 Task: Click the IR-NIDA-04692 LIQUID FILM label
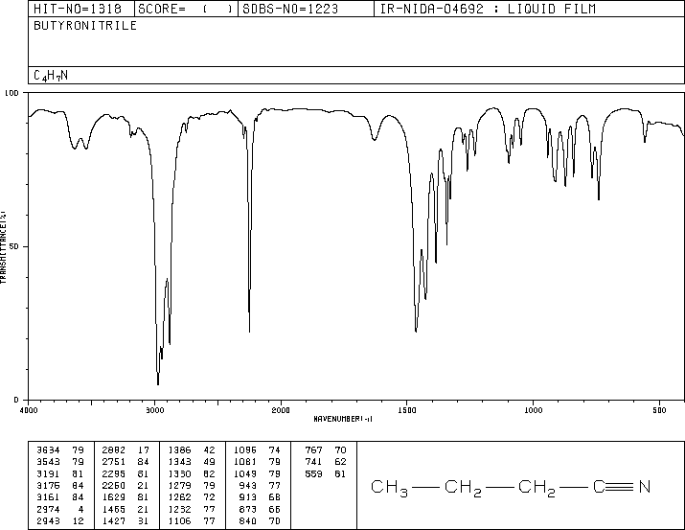tap(488, 9)
